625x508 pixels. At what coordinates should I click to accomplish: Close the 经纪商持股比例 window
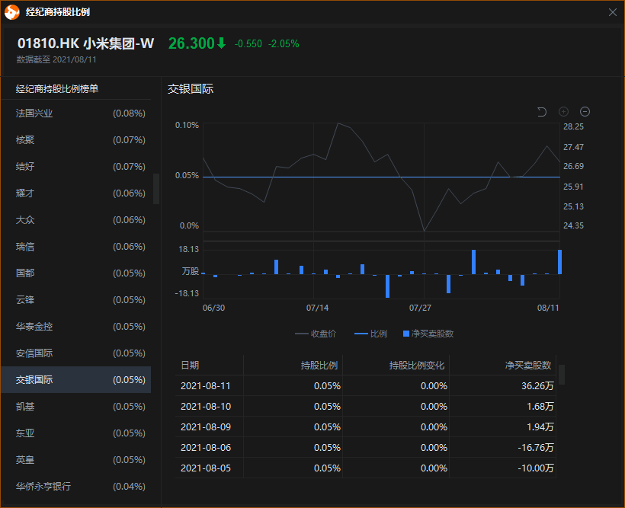click(x=613, y=12)
